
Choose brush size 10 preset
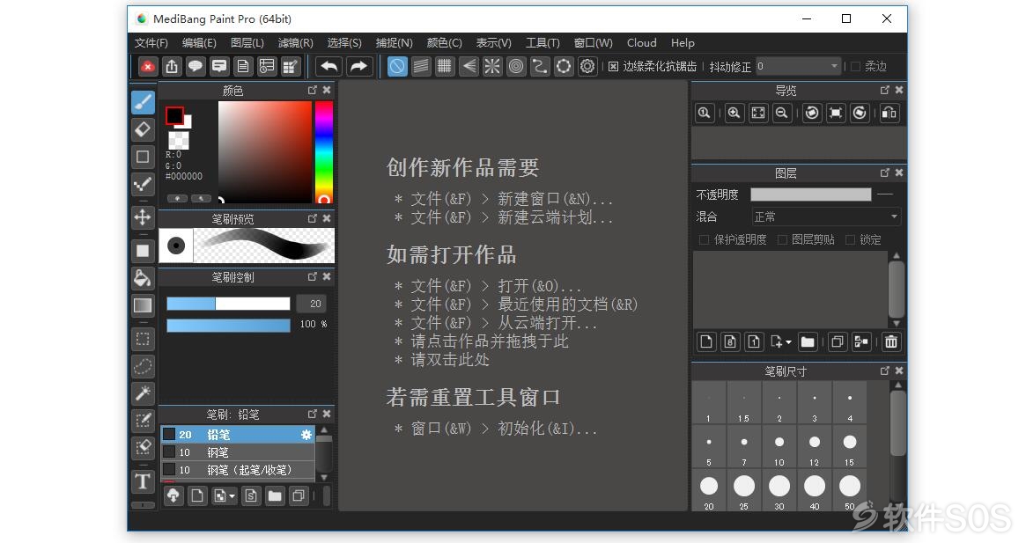click(779, 447)
